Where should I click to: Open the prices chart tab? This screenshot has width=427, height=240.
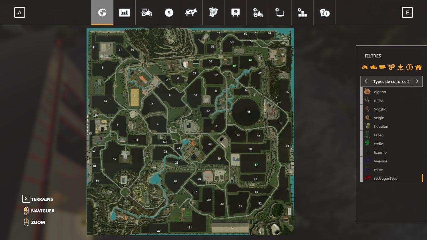124,13
